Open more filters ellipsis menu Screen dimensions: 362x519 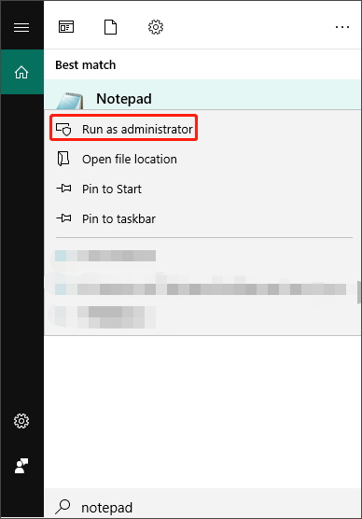point(342,27)
